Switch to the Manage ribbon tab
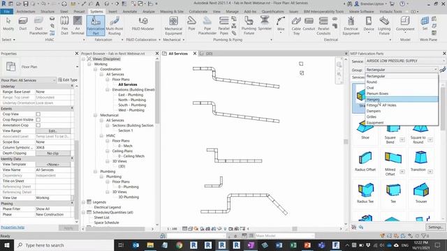The image size is (447, 251). 232,11
